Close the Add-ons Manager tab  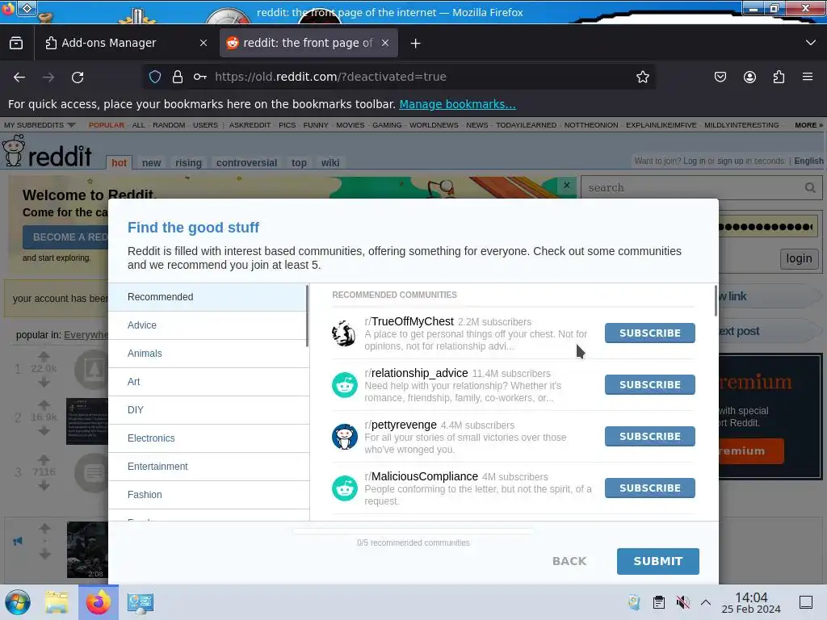pos(204,44)
